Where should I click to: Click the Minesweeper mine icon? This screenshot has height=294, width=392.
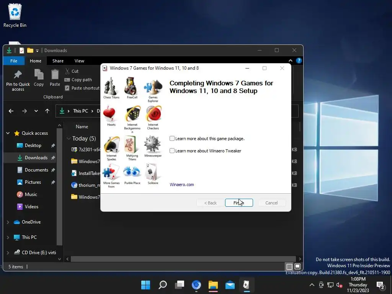pos(152,144)
